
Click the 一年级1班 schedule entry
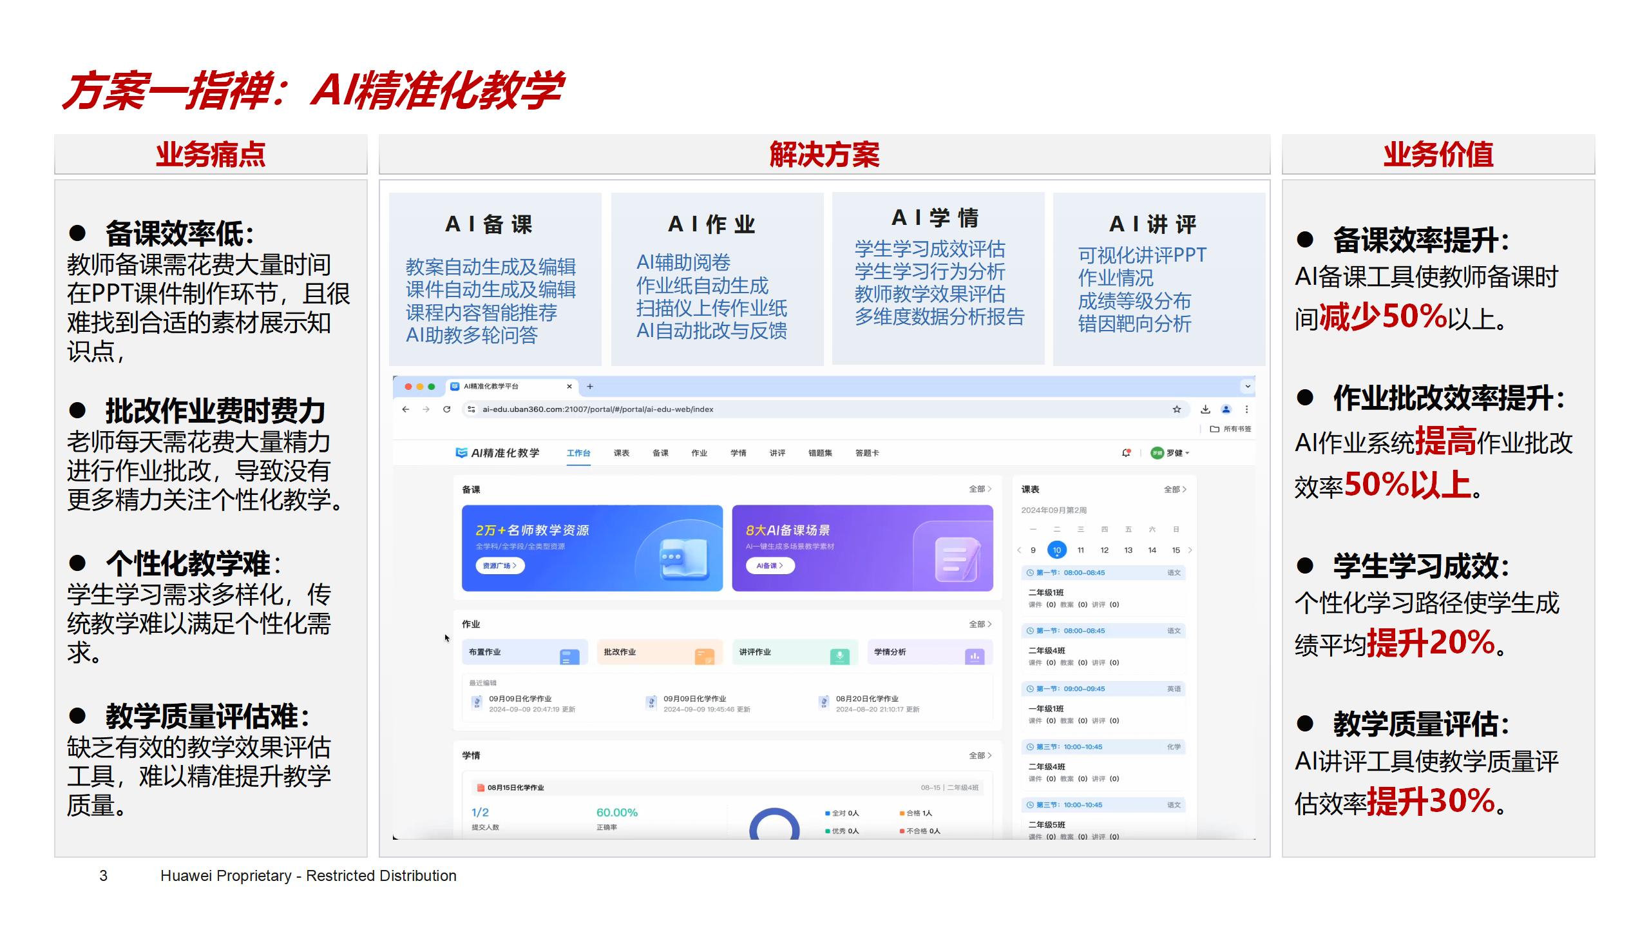pos(1103,714)
